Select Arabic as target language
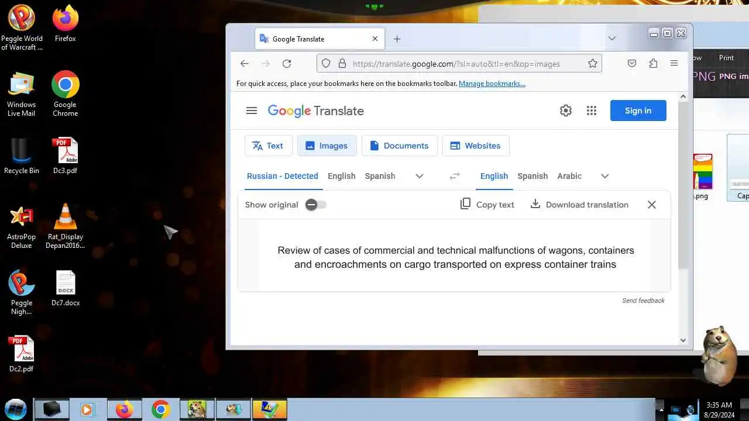 point(569,176)
